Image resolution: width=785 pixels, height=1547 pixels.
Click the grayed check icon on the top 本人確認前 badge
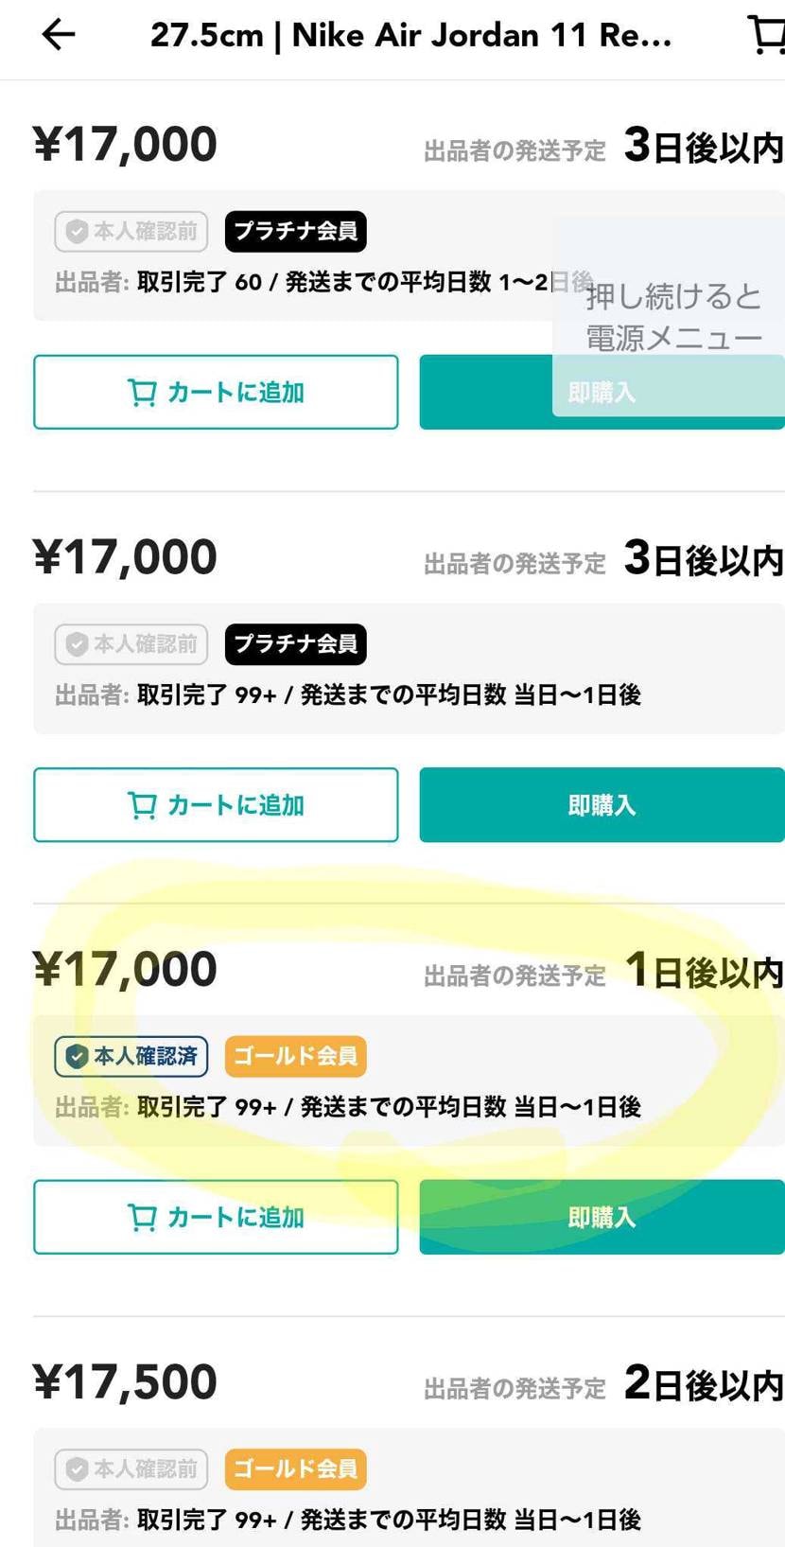[77, 232]
